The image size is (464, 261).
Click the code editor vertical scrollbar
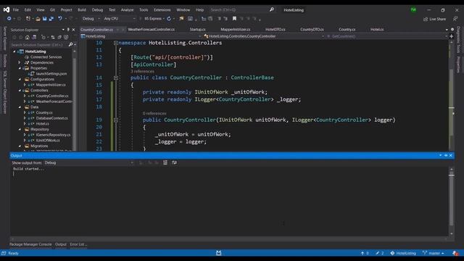[452, 95]
